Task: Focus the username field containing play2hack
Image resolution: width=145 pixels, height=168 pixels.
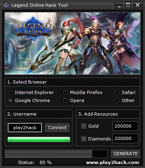Action: [25, 128]
